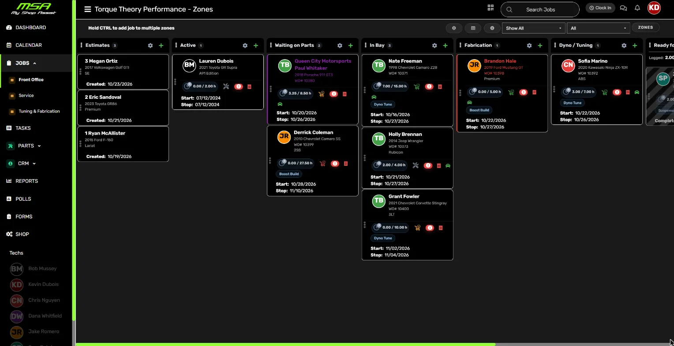Open the Dyno / Tuning zone settings gear
Viewport: 674px width, 346px height.
tap(624, 45)
